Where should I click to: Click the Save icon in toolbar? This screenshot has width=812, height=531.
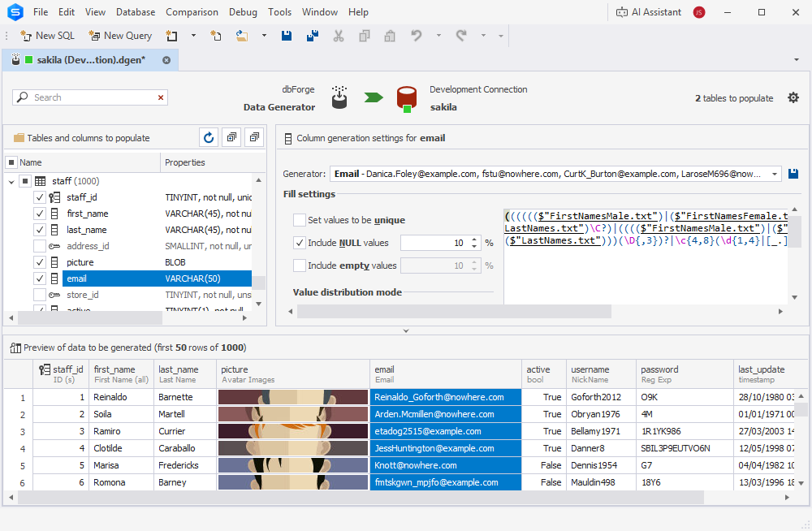[x=287, y=36]
